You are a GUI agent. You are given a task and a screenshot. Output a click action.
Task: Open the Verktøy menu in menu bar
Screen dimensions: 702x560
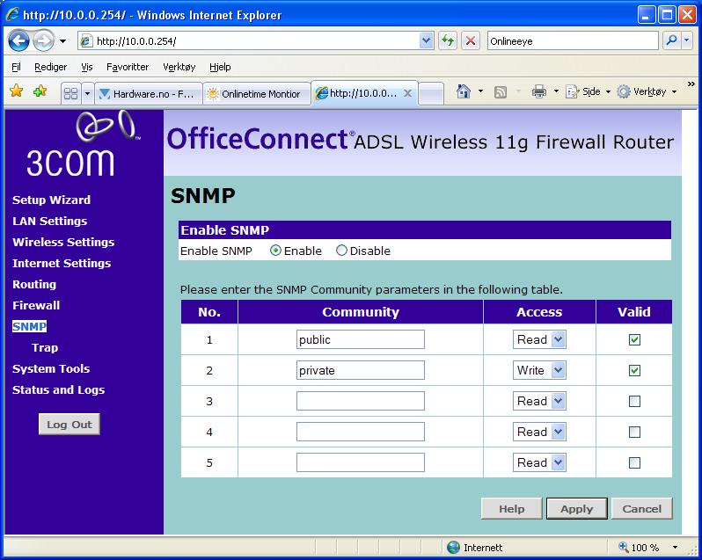179,67
